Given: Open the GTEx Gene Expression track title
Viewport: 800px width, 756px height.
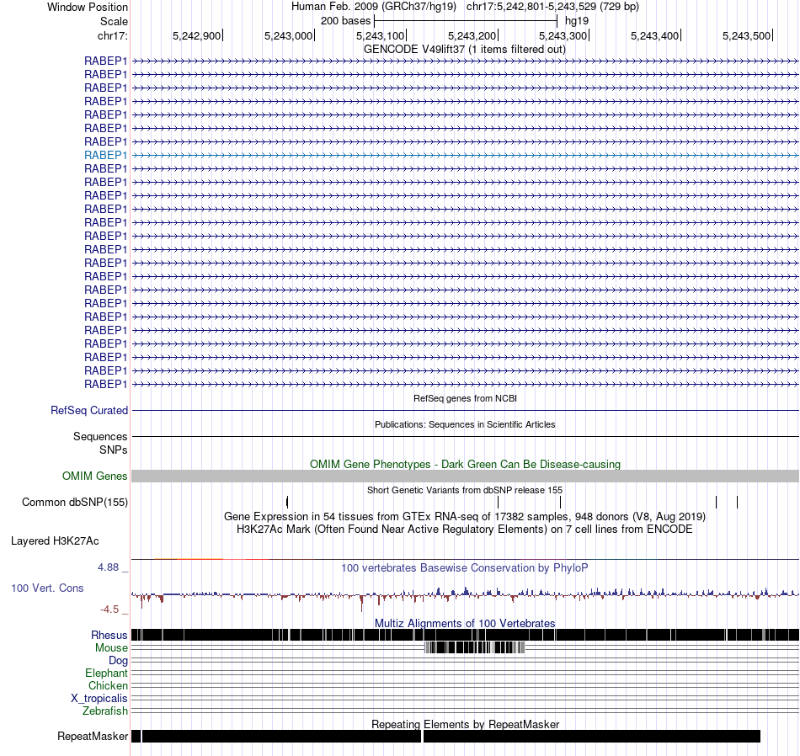Looking at the screenshot, I should point(465,516).
